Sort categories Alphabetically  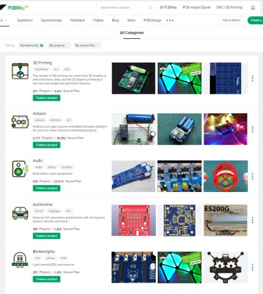coord(31,46)
